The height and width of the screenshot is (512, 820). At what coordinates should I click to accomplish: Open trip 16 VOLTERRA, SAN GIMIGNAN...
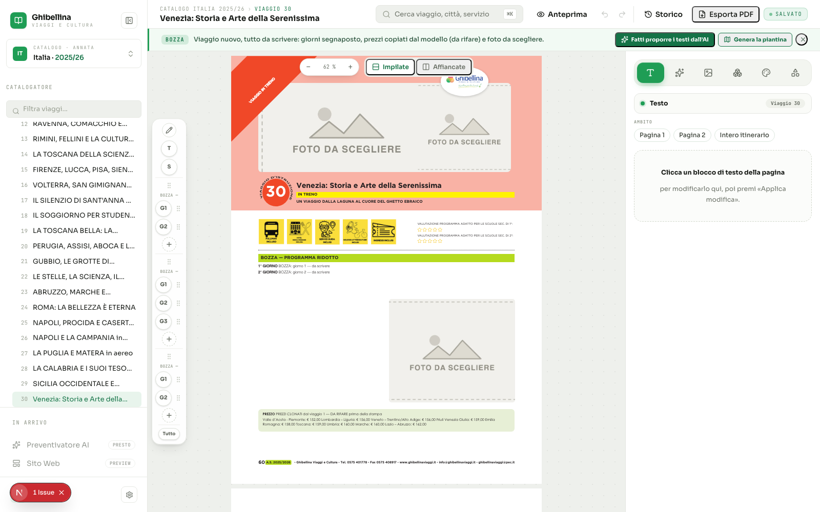(77, 185)
